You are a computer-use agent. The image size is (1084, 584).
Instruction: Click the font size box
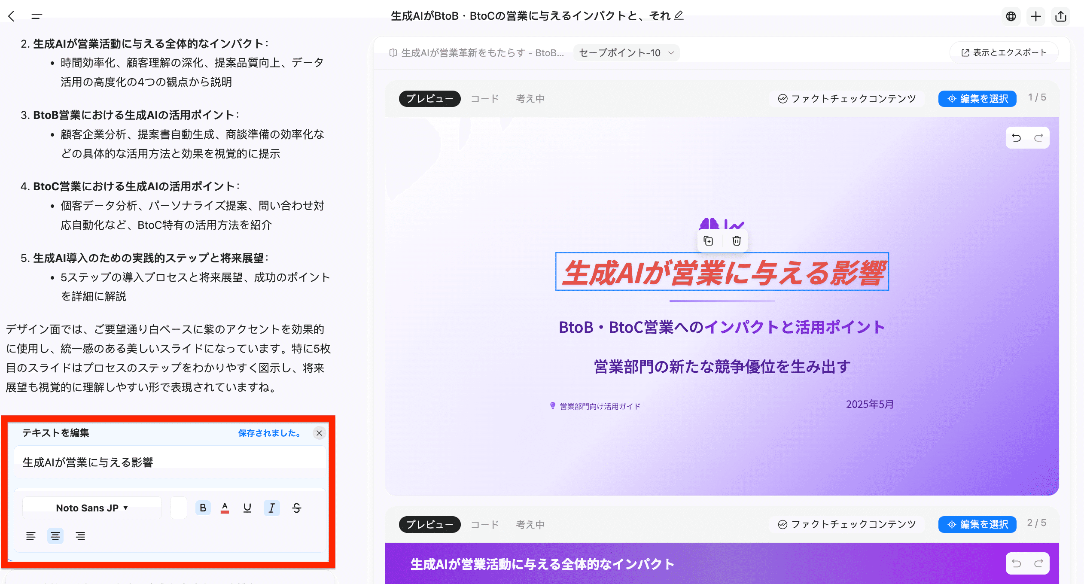(178, 508)
